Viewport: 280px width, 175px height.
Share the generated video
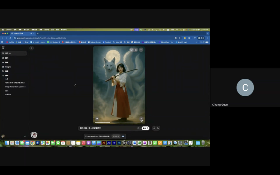[158, 128]
